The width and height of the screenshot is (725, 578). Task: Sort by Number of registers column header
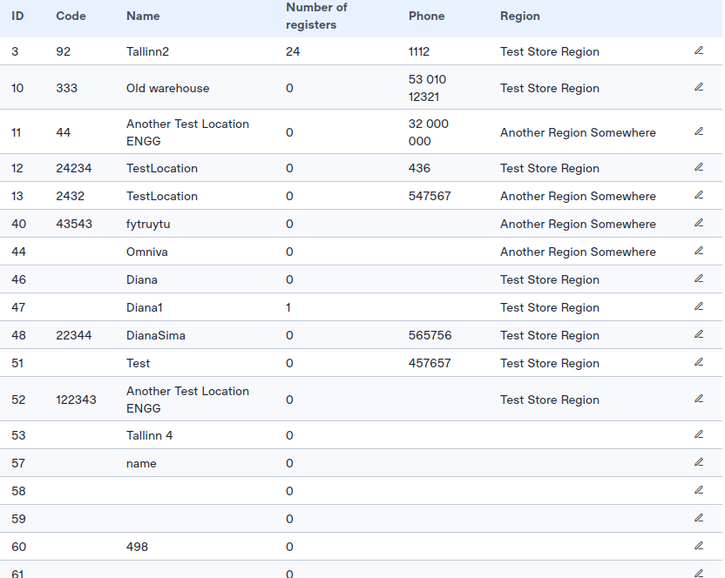tap(316, 17)
